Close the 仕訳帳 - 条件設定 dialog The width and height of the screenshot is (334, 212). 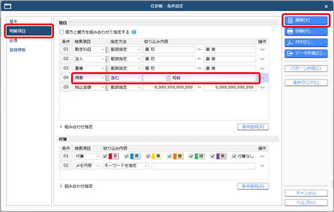pyautogui.click(x=326, y=6)
